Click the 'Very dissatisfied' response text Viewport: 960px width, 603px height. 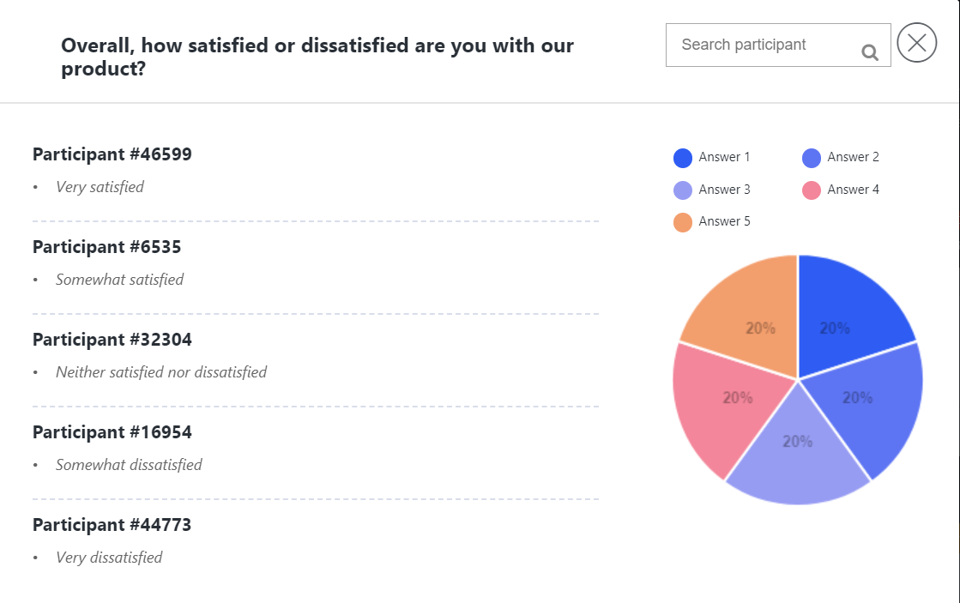coord(109,558)
